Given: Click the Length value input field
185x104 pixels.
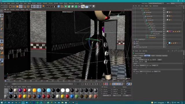Looking at the screenshot, I should pos(141,62).
